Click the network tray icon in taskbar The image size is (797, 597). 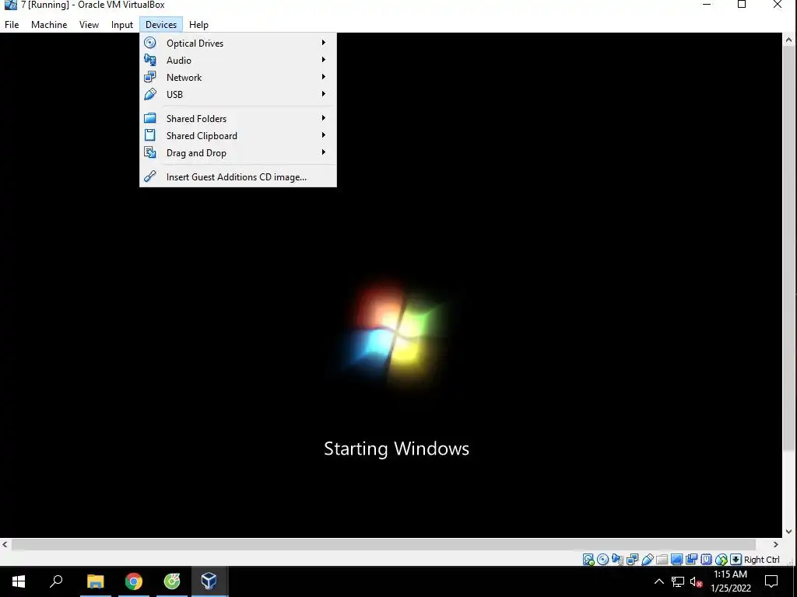(x=678, y=581)
